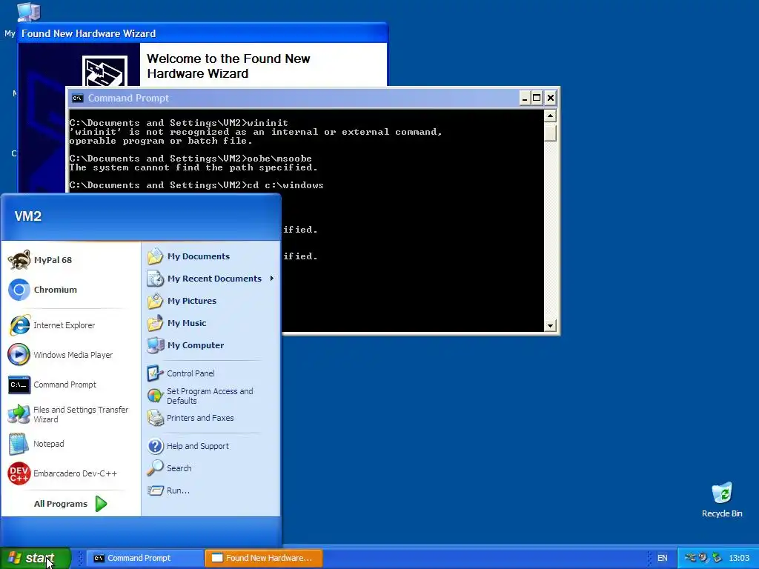Launch Embarcadero Dev-C++ icon

[19, 473]
